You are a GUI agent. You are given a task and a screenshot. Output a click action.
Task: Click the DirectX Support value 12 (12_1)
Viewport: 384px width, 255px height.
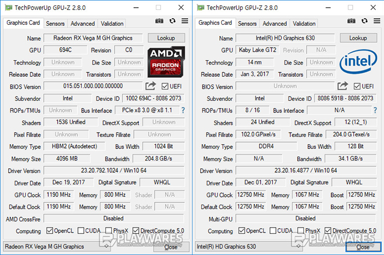click(355, 122)
